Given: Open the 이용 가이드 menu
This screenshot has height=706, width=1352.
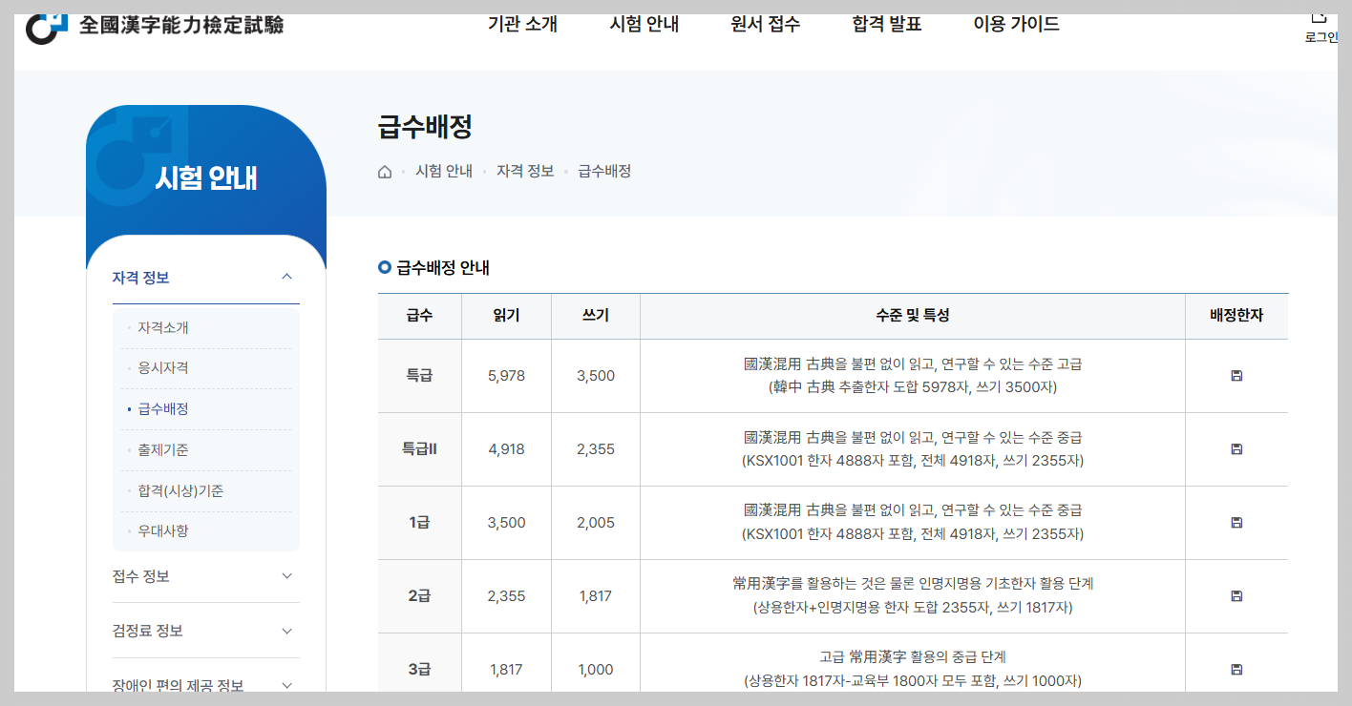Looking at the screenshot, I should (1016, 25).
